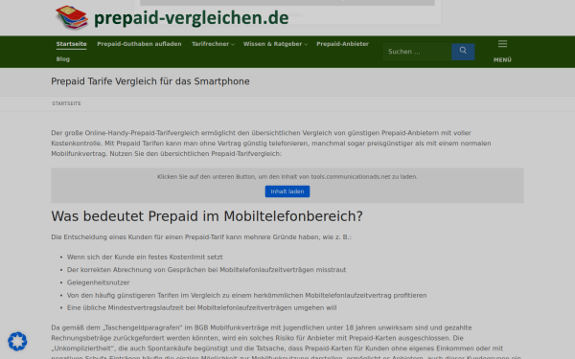Expand the Tarifrechner submenu chevron
This screenshot has height=359, width=575.
pos(233,44)
